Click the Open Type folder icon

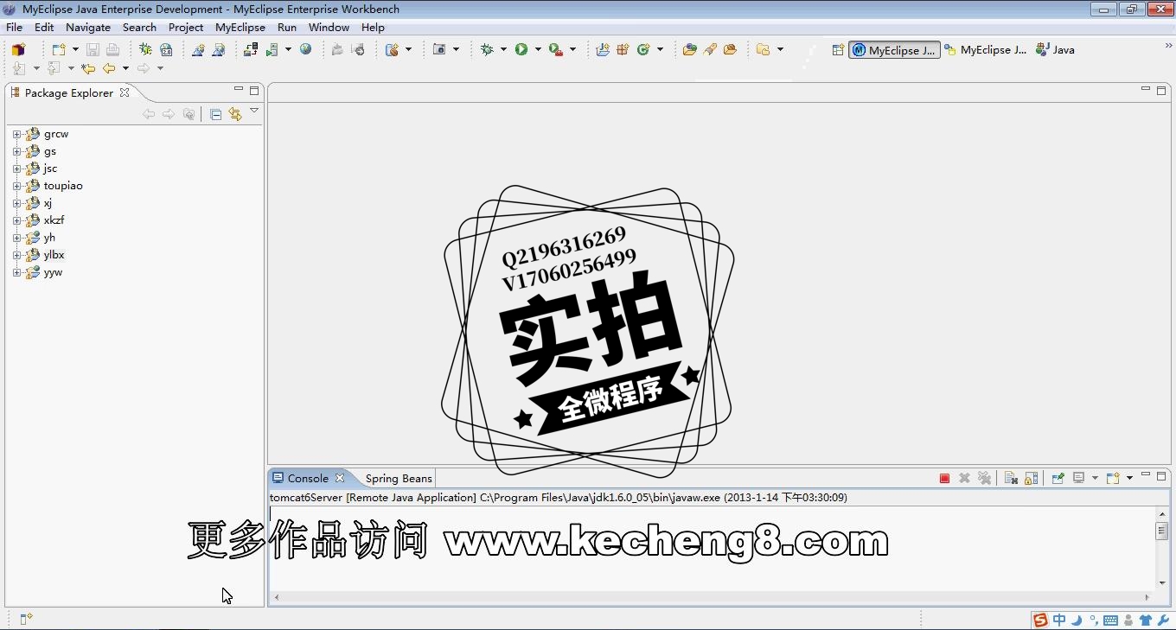[689, 50]
